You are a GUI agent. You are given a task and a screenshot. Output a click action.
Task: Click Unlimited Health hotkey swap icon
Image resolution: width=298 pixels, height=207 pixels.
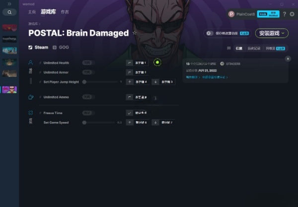click(x=130, y=63)
